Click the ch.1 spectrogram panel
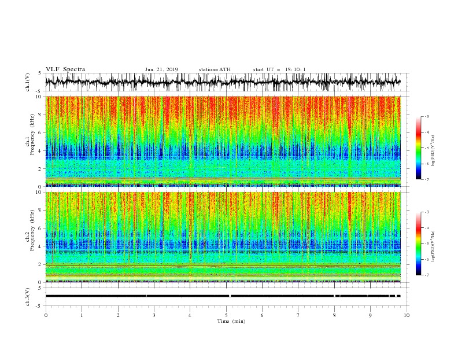 (223, 141)
